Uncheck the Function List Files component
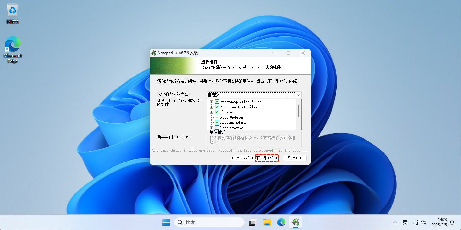461x230 pixels. point(217,107)
